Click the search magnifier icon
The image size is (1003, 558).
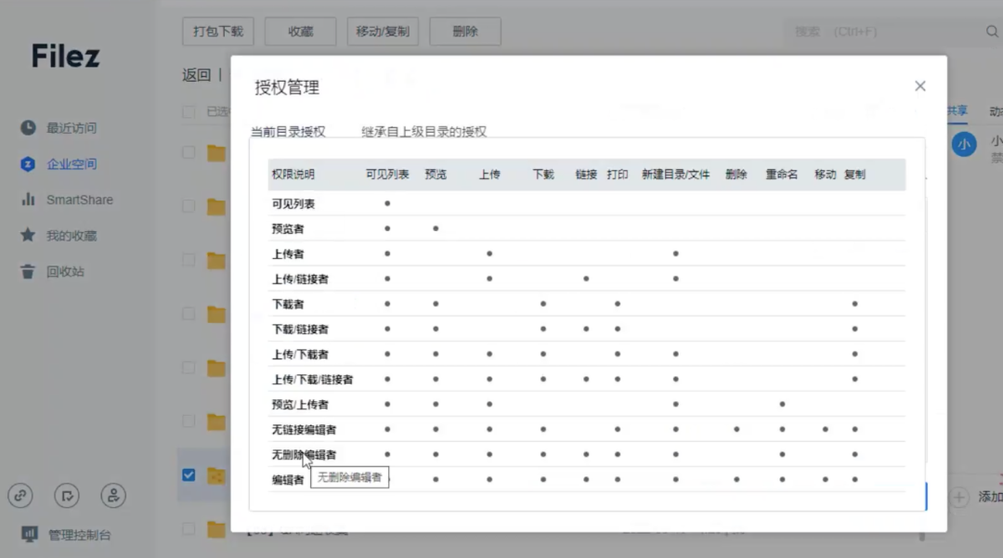click(x=992, y=32)
